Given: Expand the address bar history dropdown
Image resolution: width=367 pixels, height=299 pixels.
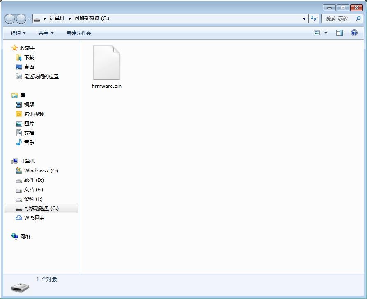Looking at the screenshot, I should (x=304, y=19).
